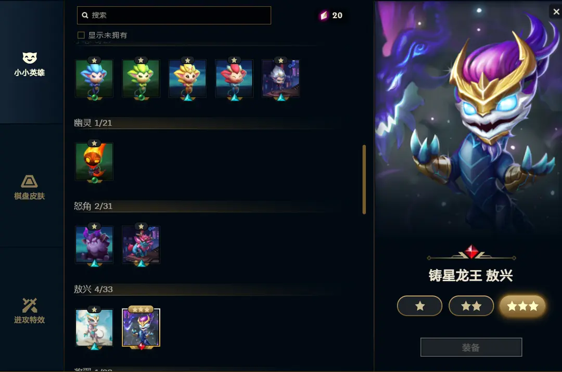Choose the orange flaming 幽灵 ghost legend
This screenshot has height=372, width=562.
pyautogui.click(x=94, y=162)
